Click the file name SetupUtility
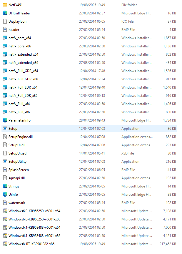The width and height of the screenshot is (182, 254). pyautogui.click(x=17, y=162)
